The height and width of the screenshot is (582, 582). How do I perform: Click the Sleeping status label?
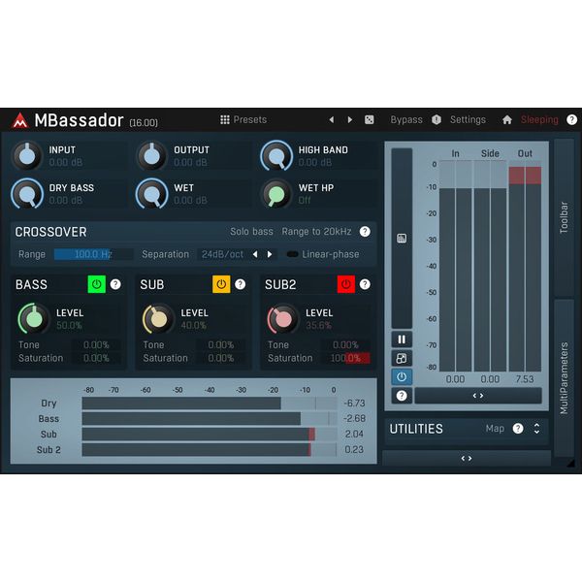[x=539, y=119]
